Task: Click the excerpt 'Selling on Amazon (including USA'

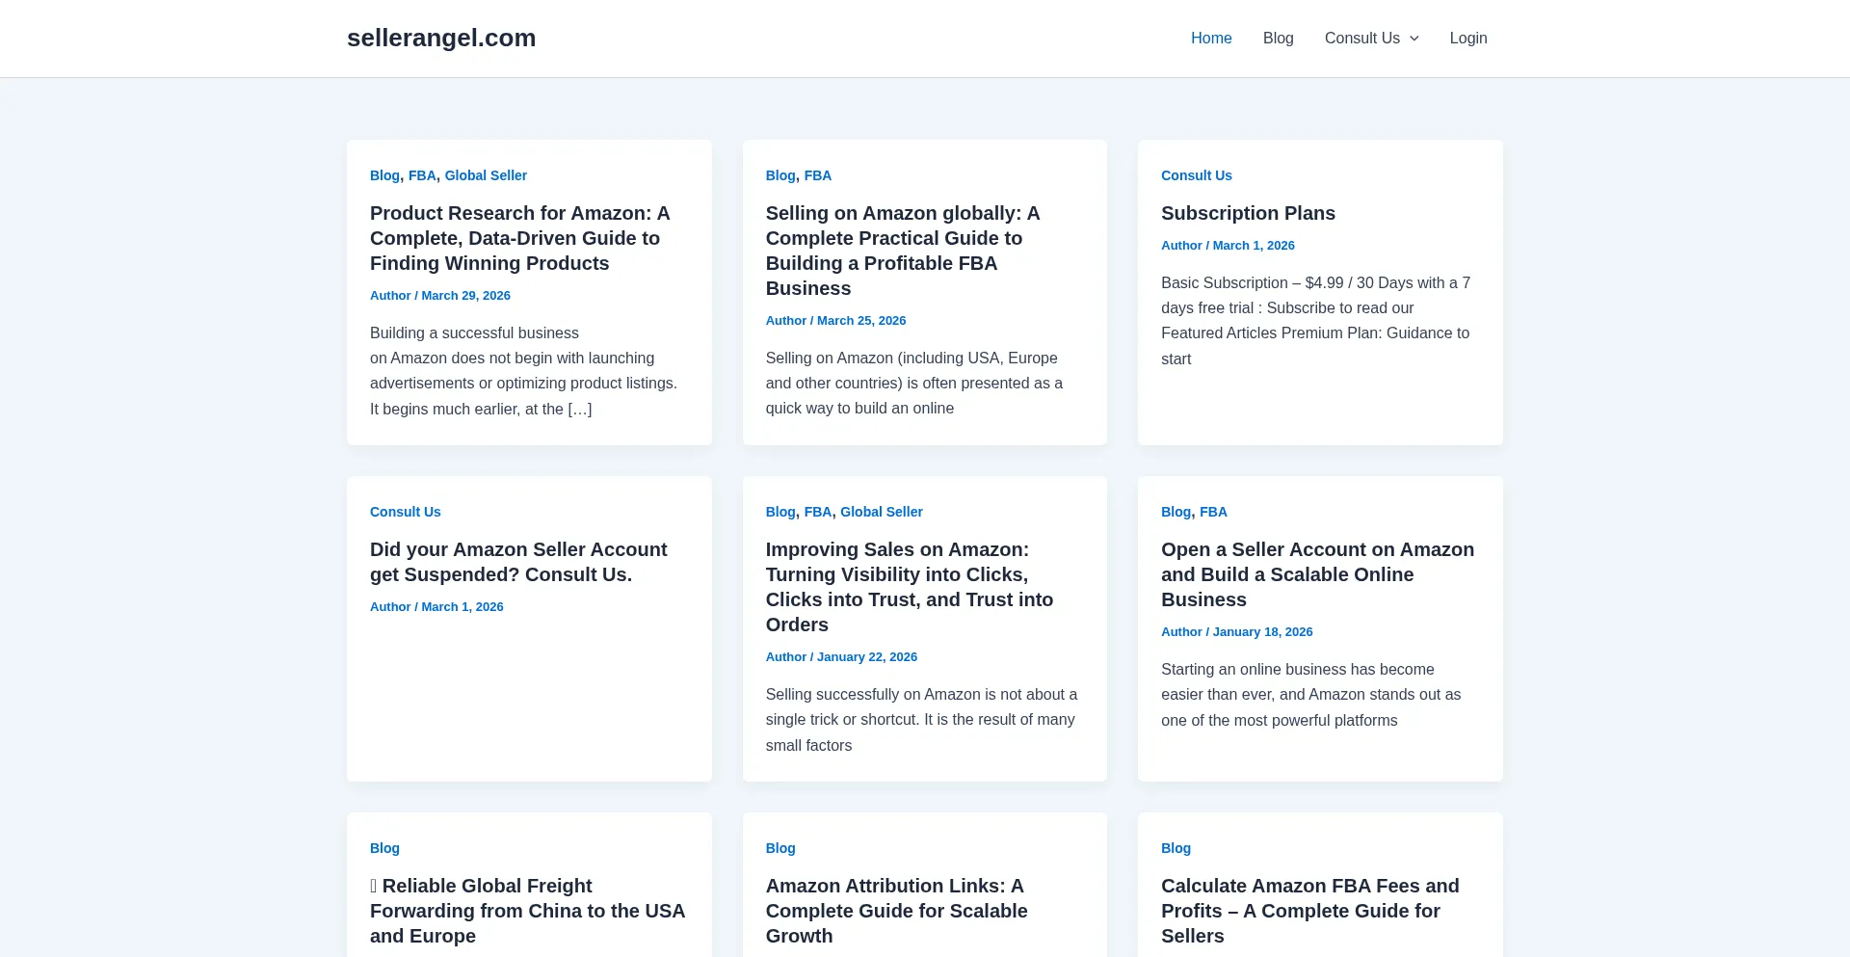Action: (x=914, y=383)
